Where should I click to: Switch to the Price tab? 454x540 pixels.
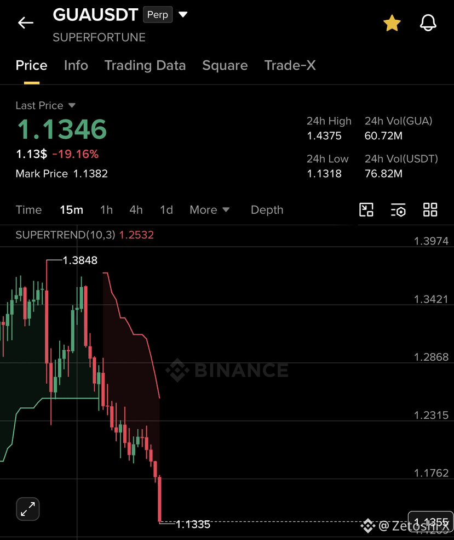(x=31, y=65)
